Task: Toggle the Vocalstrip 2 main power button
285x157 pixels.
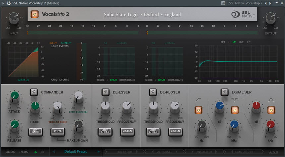Action: coord(34,14)
